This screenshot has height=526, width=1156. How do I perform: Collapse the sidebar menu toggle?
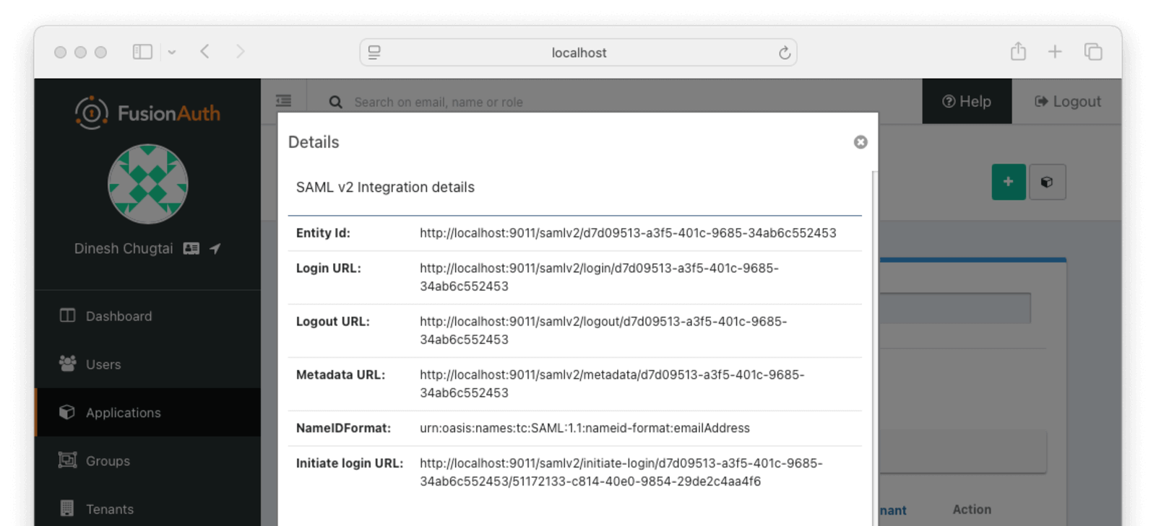pyautogui.click(x=284, y=101)
